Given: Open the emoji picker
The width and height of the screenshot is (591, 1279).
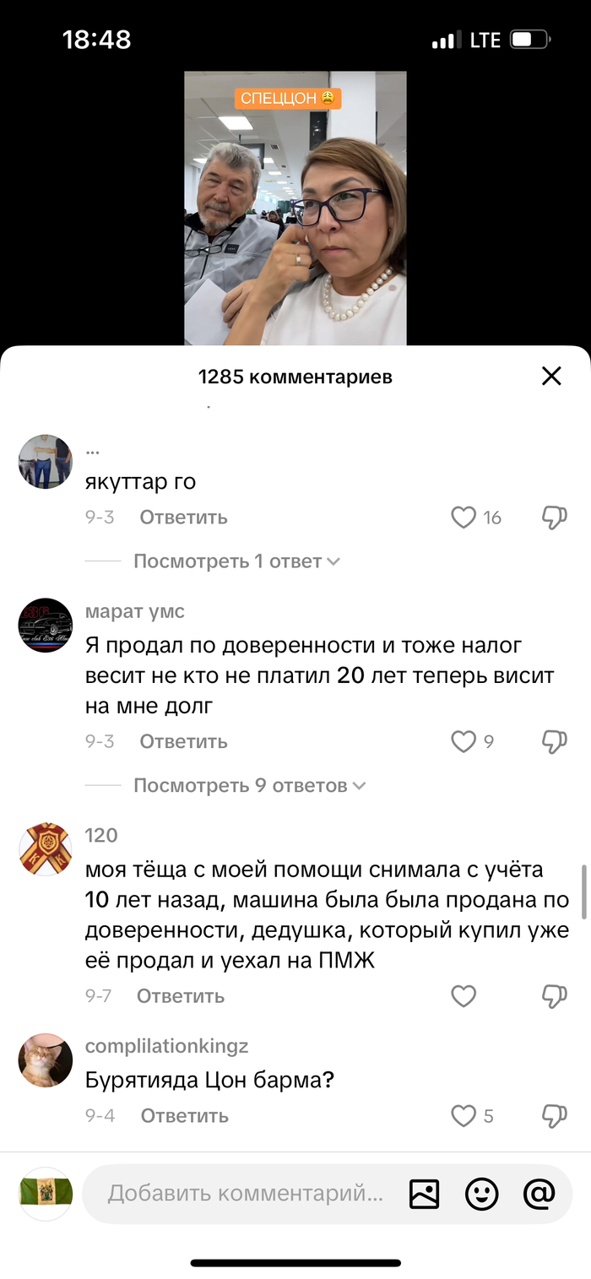Looking at the screenshot, I should pos(482,1194).
